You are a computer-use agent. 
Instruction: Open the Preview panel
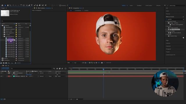click(x=168, y=14)
